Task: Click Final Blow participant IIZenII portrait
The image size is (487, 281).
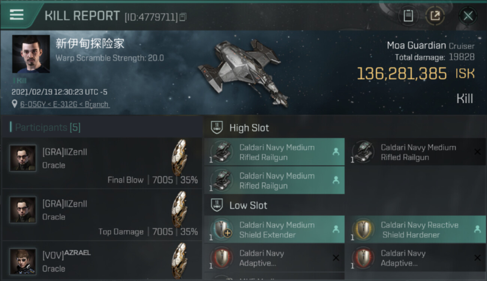Action: click(x=23, y=158)
